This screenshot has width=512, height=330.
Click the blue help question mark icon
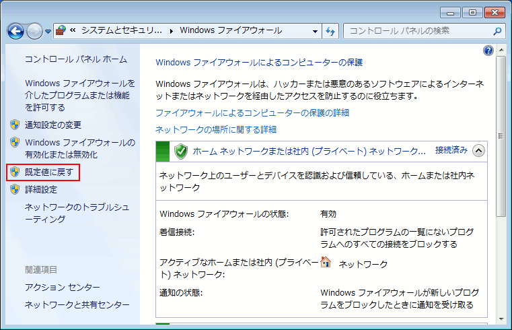[488, 51]
